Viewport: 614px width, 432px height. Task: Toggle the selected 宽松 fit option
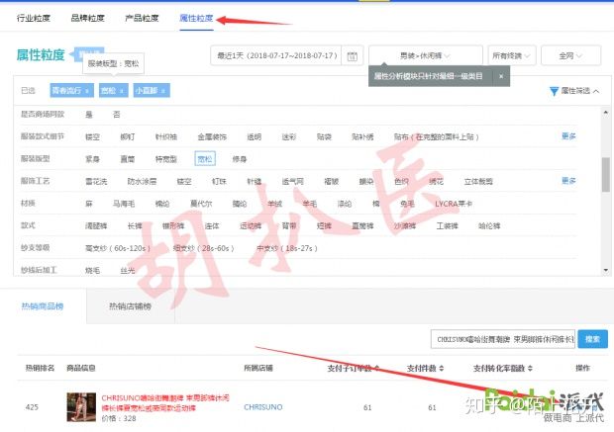point(204,158)
